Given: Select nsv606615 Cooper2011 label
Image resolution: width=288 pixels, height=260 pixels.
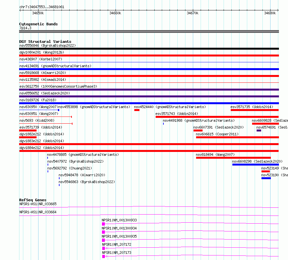Looking at the screenshot, I should pyautogui.click(x=217, y=134).
